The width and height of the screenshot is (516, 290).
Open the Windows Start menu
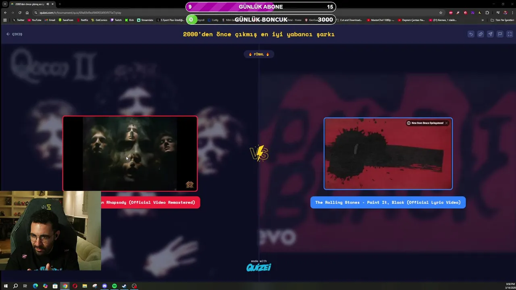[x=6, y=286]
